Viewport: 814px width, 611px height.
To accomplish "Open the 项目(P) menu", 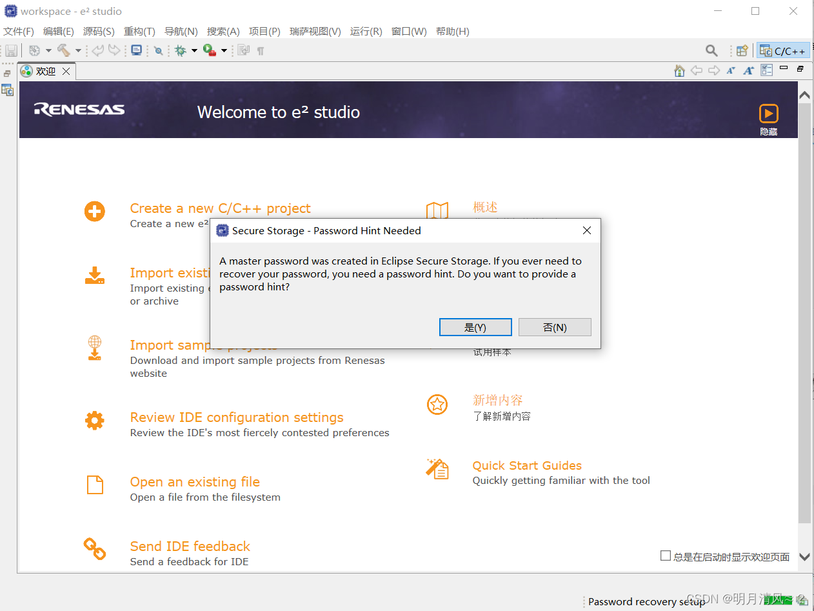I will point(264,31).
